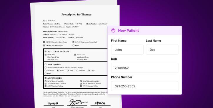Click the New Patient face icon

pos(113,30)
